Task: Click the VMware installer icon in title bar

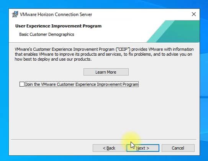Action: tap(15, 14)
